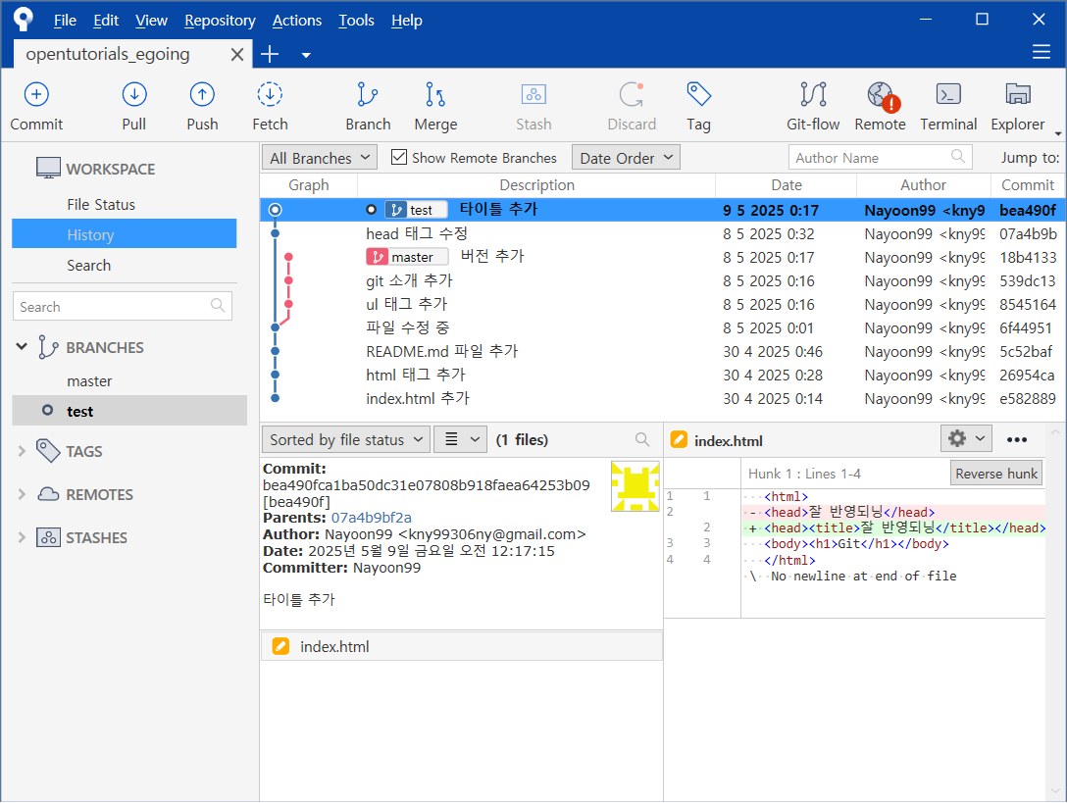
Task: Click the Stash toolbar icon
Action: click(533, 94)
